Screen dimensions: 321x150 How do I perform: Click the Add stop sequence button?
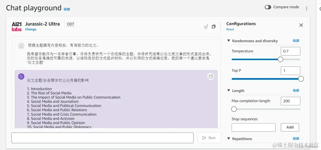click(290, 127)
